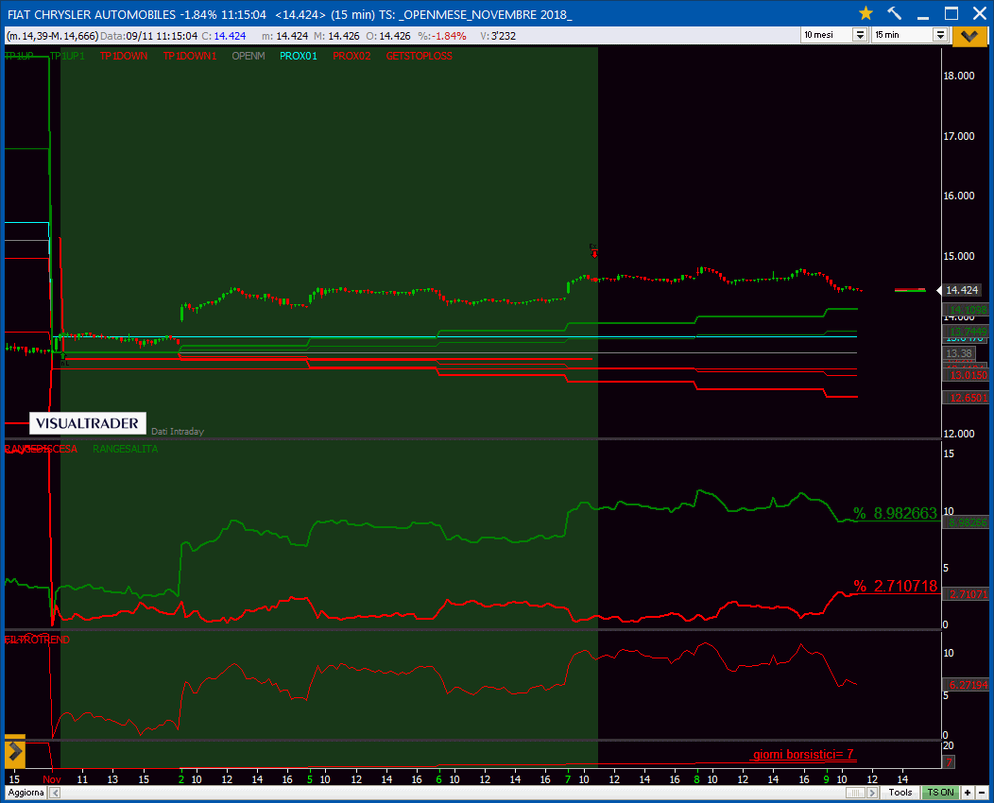Image resolution: width=994 pixels, height=803 pixels.
Task: Click the TP1DOWN1 legend label
Action: 190,56
